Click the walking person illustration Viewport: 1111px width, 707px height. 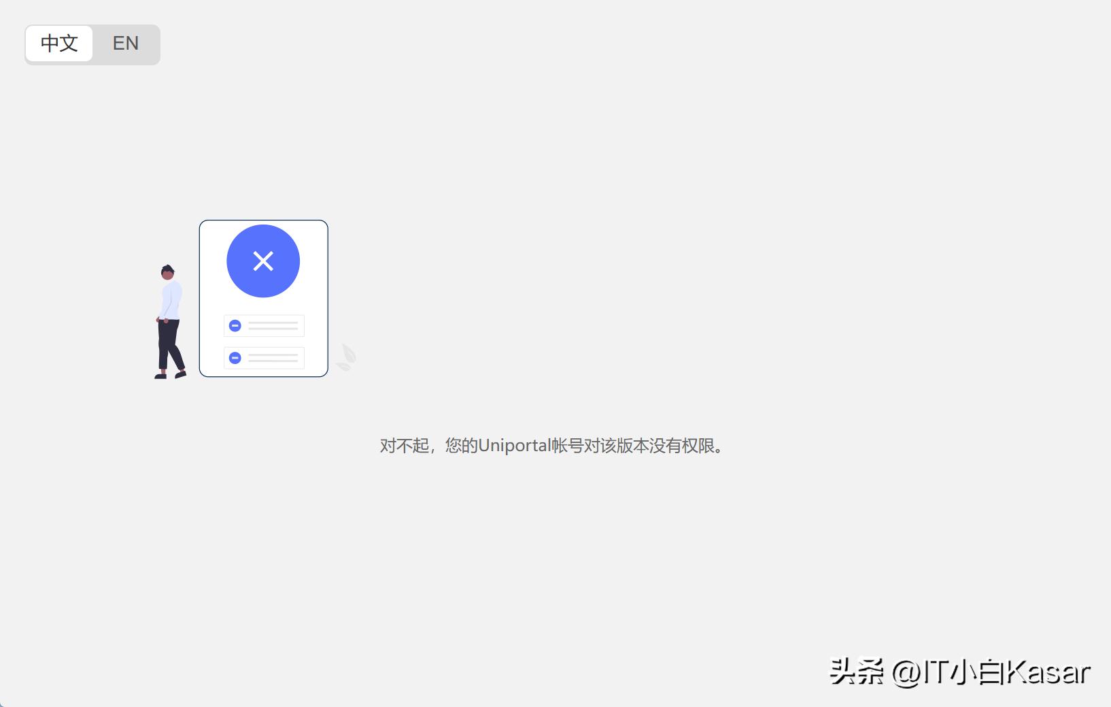point(169,318)
